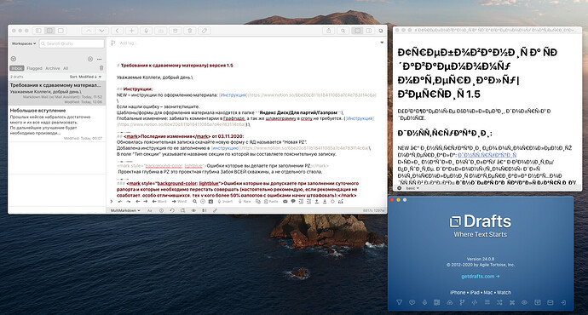Click the undo arrow in the action bar
Image resolution: width=588 pixels, height=315 pixels.
click(x=120, y=202)
